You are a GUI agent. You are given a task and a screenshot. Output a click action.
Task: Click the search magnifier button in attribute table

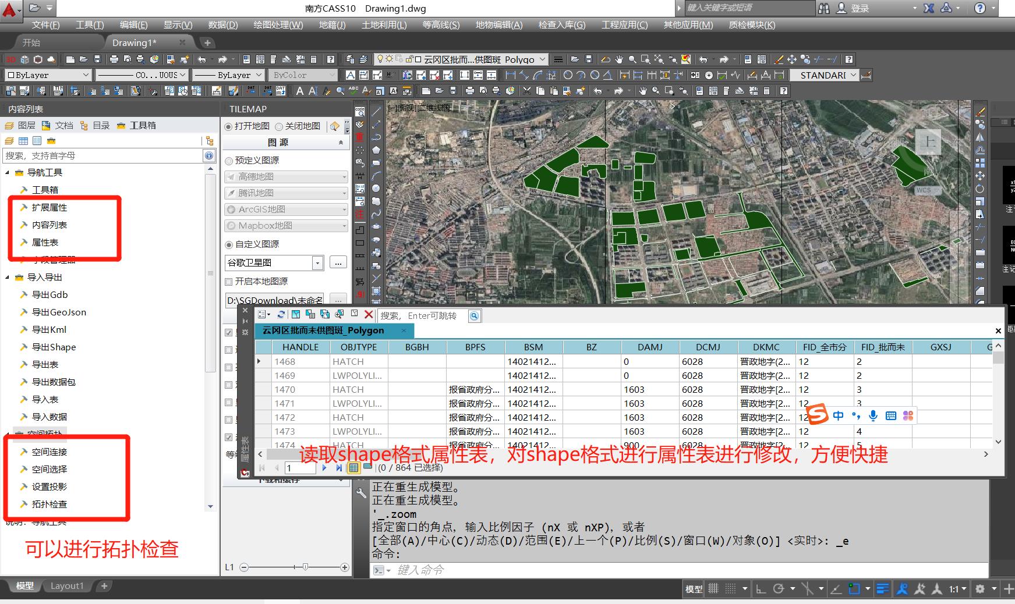pos(475,316)
